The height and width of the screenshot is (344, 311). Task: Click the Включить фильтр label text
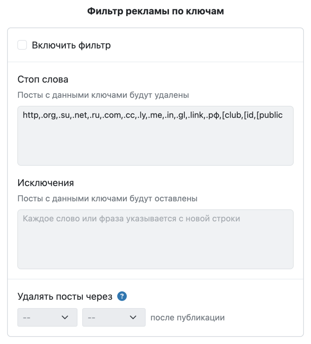(71, 45)
